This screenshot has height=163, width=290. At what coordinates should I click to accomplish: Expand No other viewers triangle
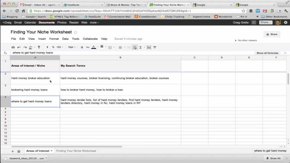click(236, 40)
